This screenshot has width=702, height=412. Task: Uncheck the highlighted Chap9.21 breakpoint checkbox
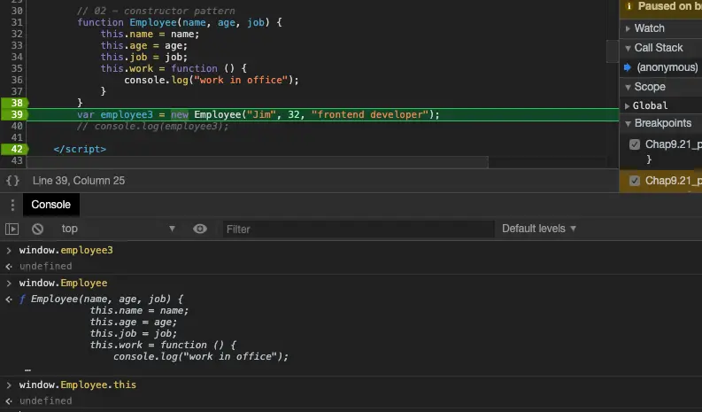635,181
